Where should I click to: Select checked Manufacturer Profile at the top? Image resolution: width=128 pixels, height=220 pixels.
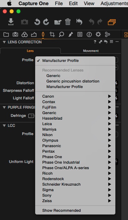point(75,60)
